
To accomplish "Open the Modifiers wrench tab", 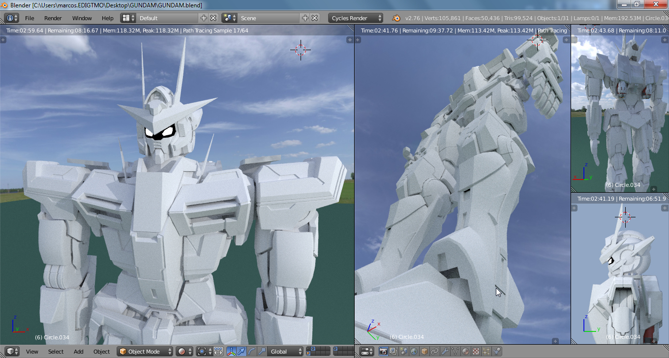I will pyautogui.click(x=445, y=352).
